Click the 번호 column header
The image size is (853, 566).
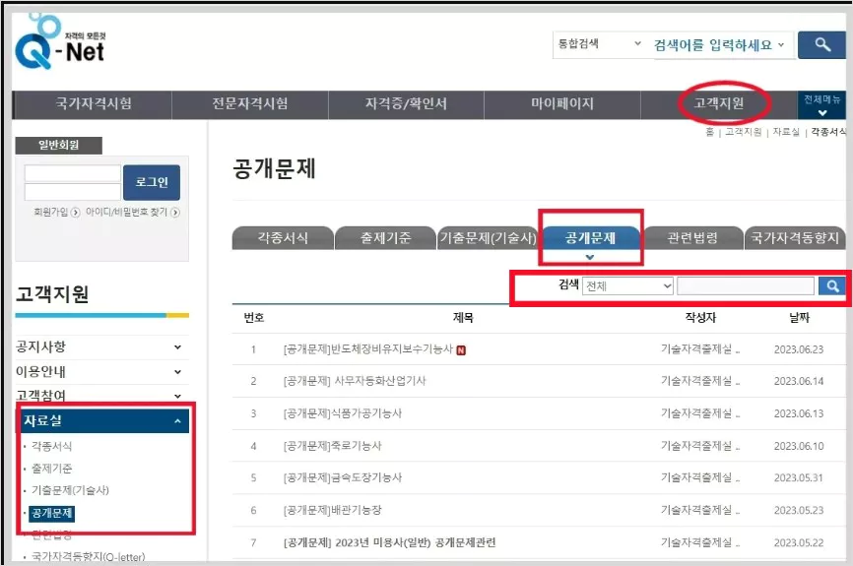tap(253, 318)
